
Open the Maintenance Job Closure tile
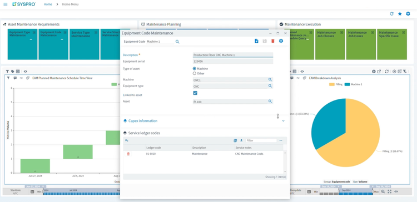pyautogui.click(x=330, y=44)
